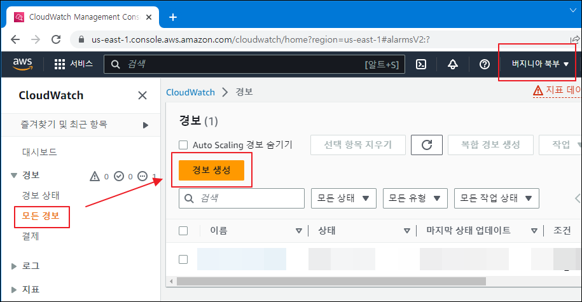582x302 pixels.
Task: Select 결제 in the sidebar
Action: (x=31, y=237)
